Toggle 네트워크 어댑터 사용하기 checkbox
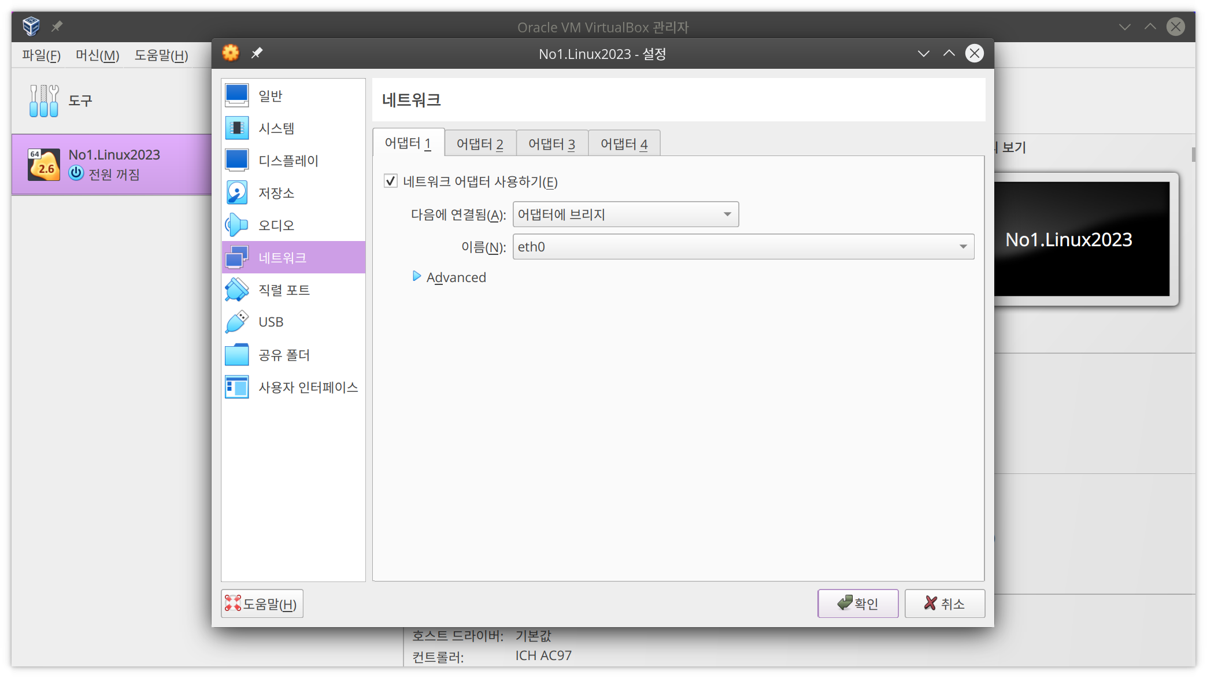Viewport: 1207px width, 678px height. [x=391, y=181]
